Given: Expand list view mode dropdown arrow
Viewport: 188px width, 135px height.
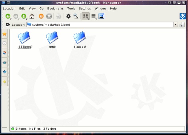Looking at the screenshot, I should [96, 19].
